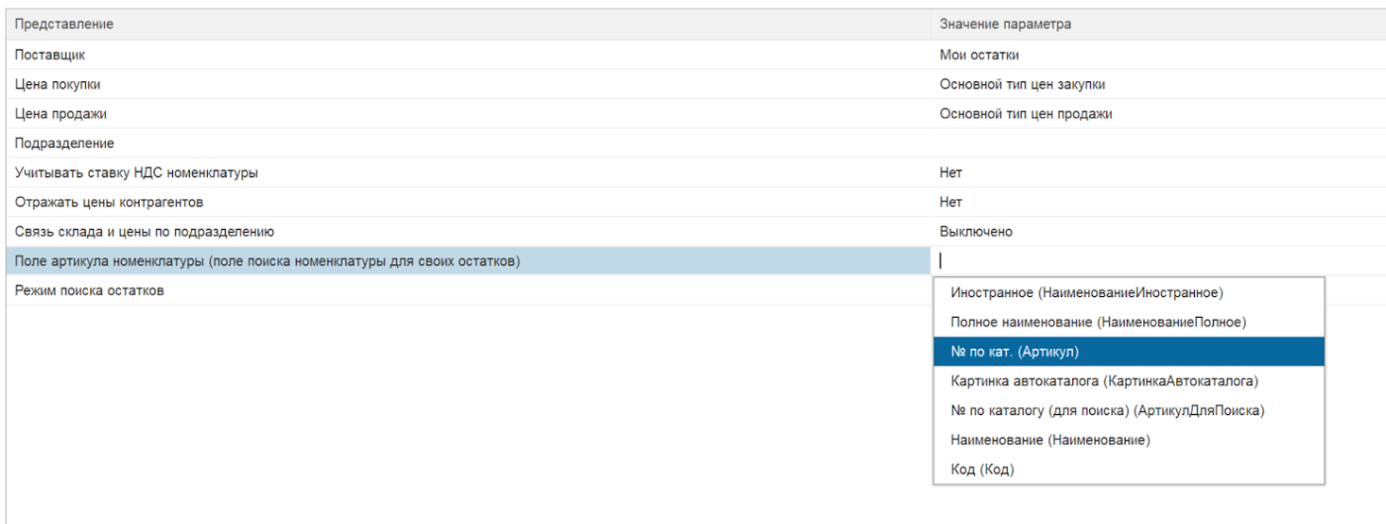This screenshot has height=524, width=1386.
Task: Select the 'Подразделение' parameter row
Action: pos(64,144)
